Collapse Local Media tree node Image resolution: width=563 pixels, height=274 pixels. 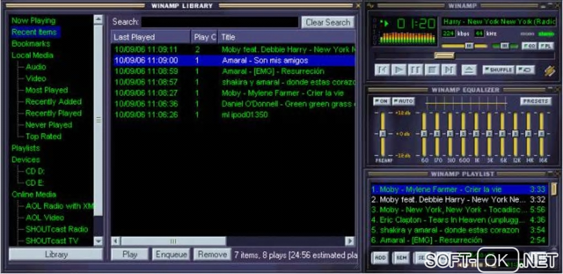point(33,55)
